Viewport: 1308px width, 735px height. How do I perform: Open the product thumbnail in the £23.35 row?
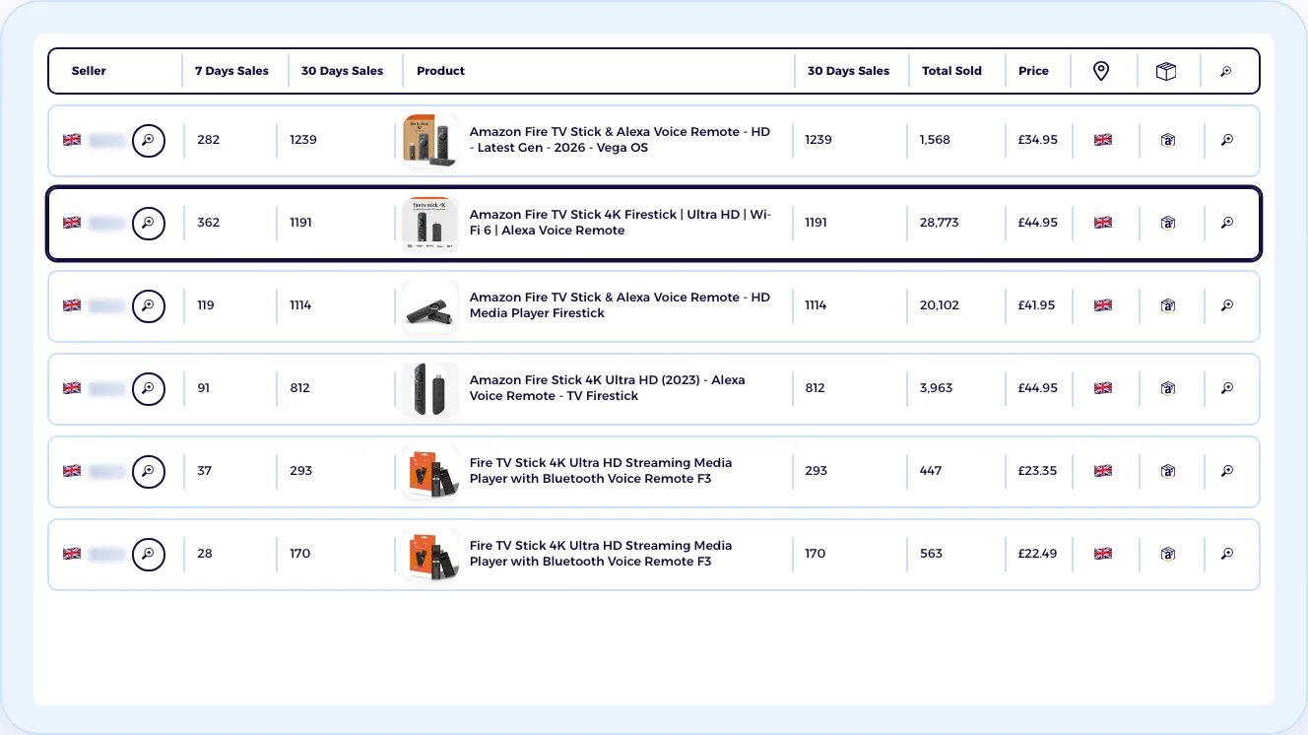(430, 471)
